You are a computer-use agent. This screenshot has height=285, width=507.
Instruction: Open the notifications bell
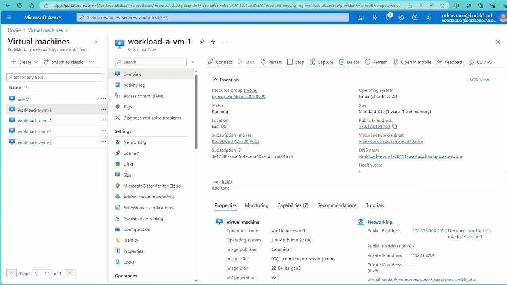coord(388,17)
